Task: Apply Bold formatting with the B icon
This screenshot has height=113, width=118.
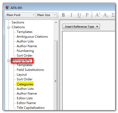Action: click(x=63, y=15)
